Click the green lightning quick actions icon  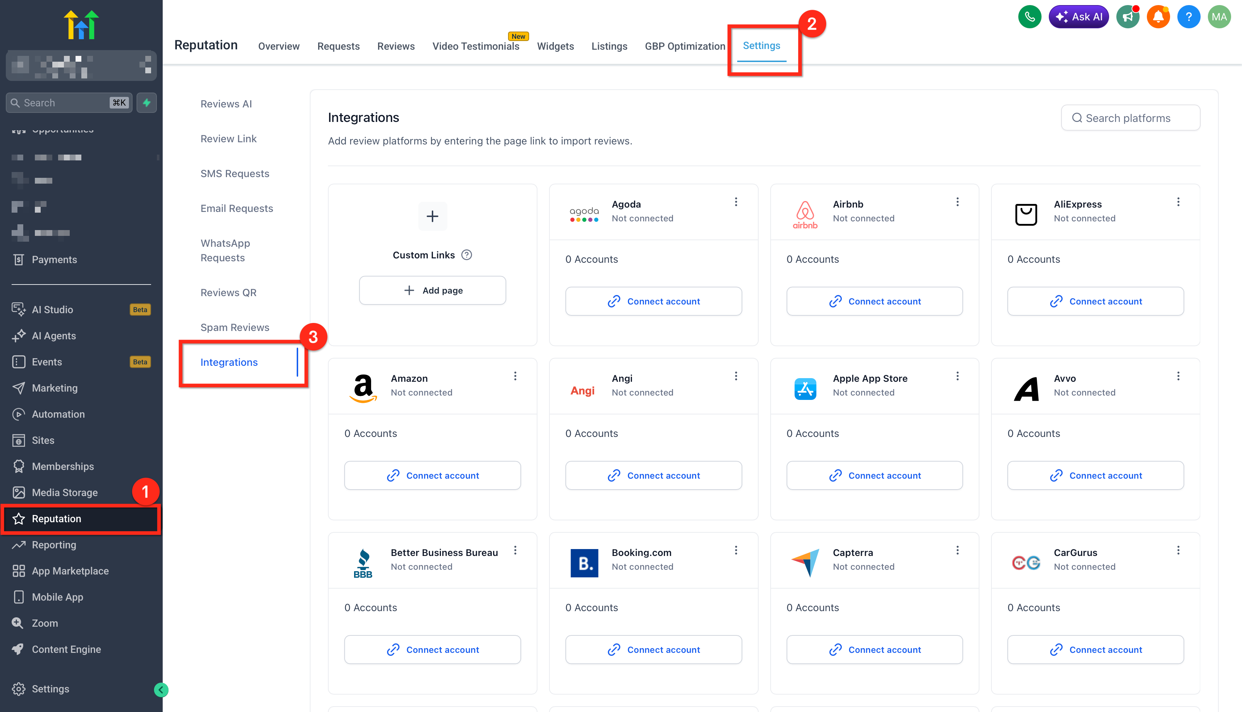click(146, 103)
